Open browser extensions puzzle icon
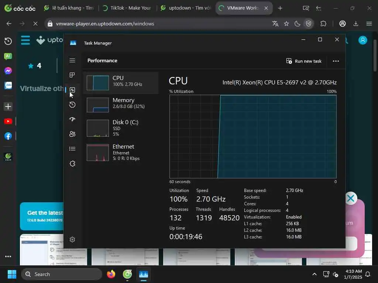The width and height of the screenshot is (378, 283). [x=323, y=24]
